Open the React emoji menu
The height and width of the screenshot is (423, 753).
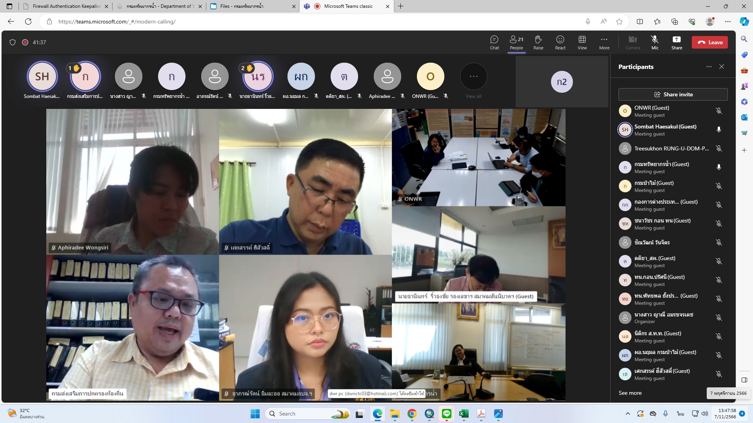click(560, 42)
